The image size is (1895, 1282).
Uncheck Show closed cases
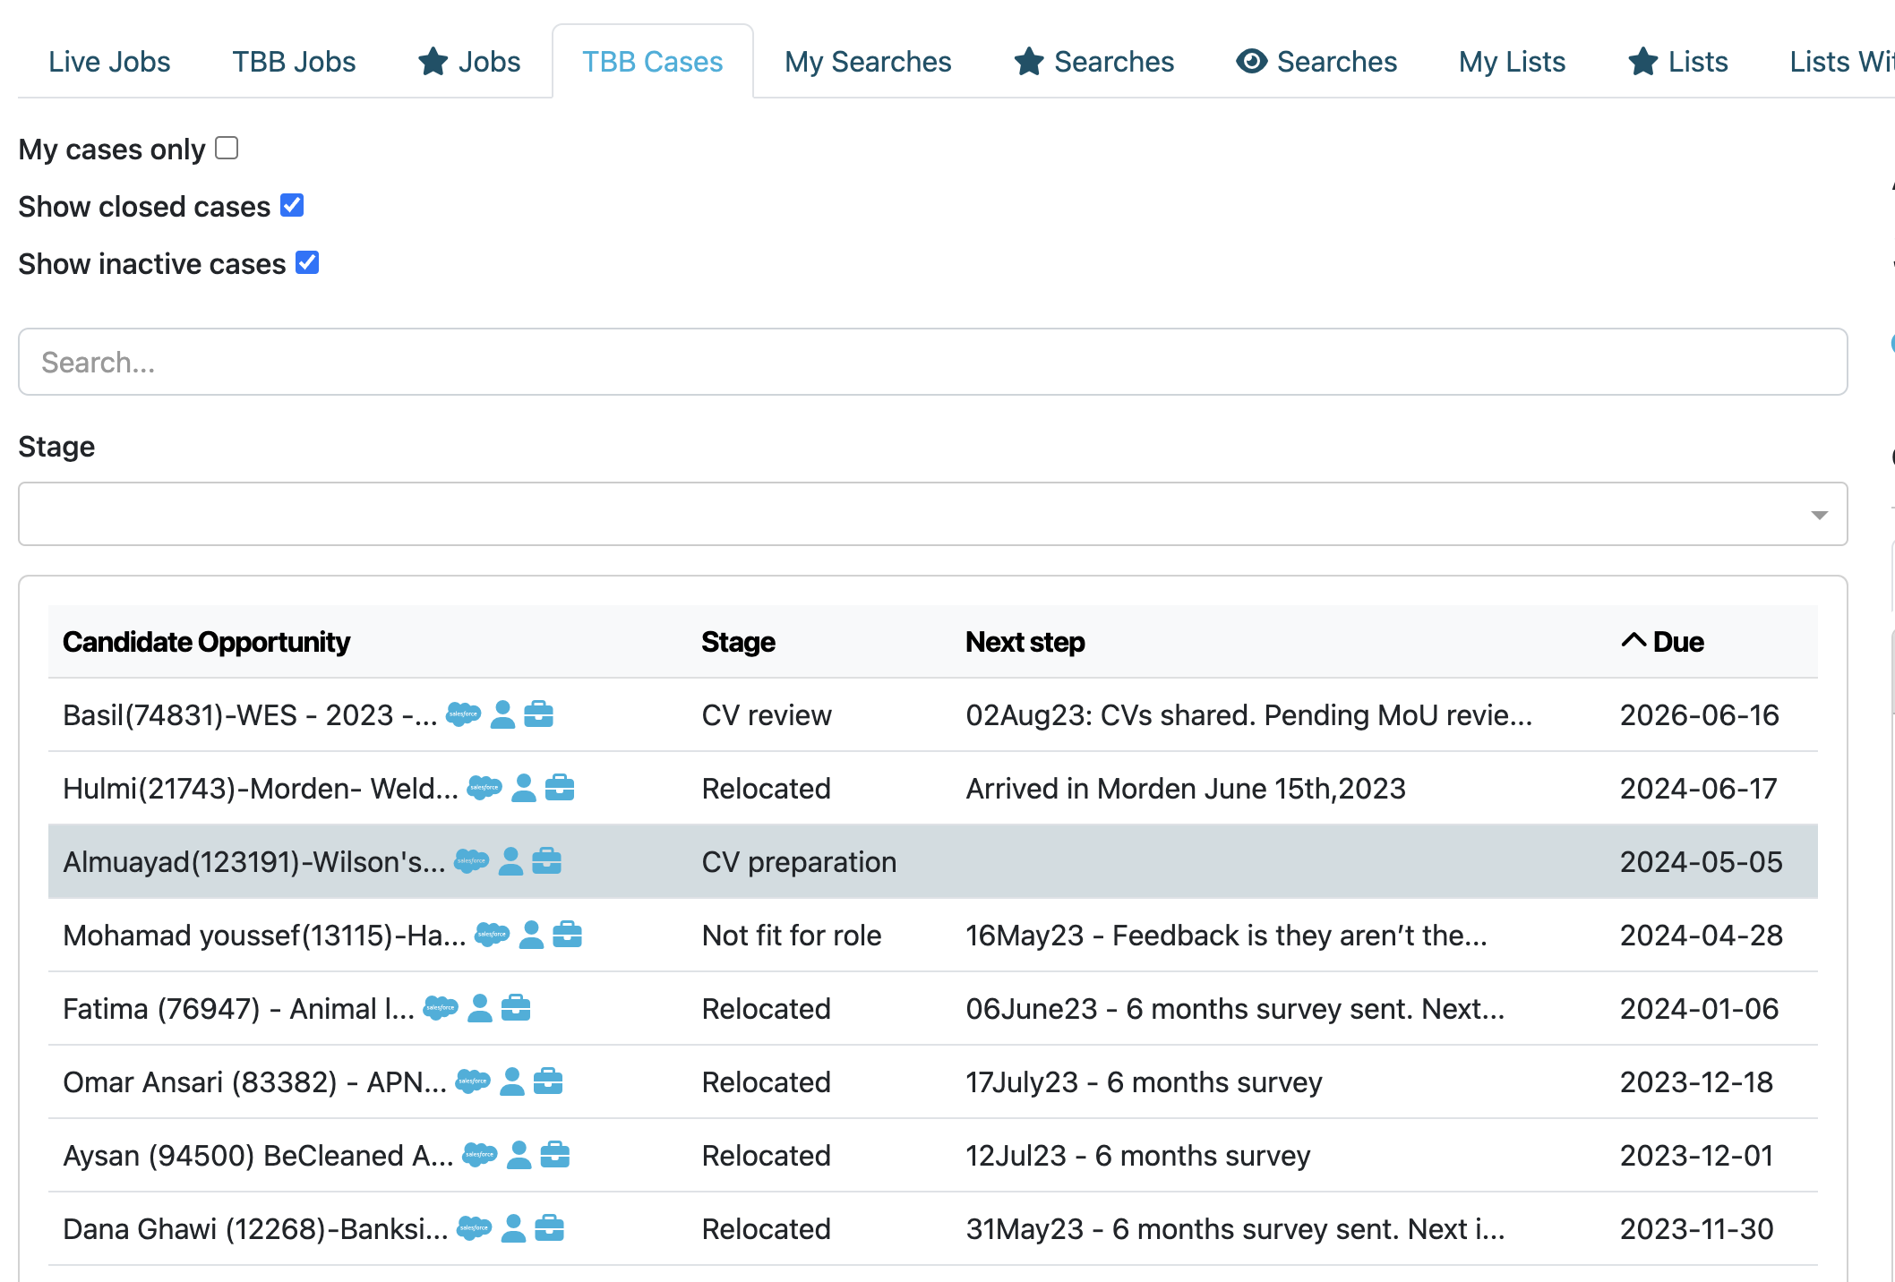coord(292,205)
